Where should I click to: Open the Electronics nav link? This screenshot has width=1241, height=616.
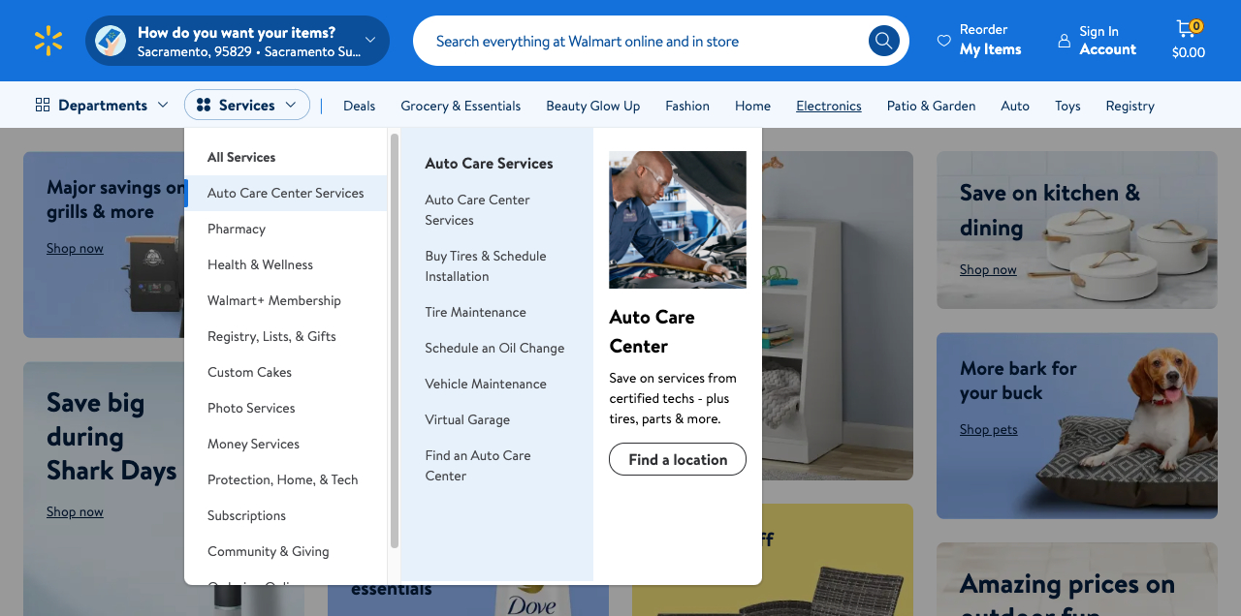pyautogui.click(x=829, y=106)
